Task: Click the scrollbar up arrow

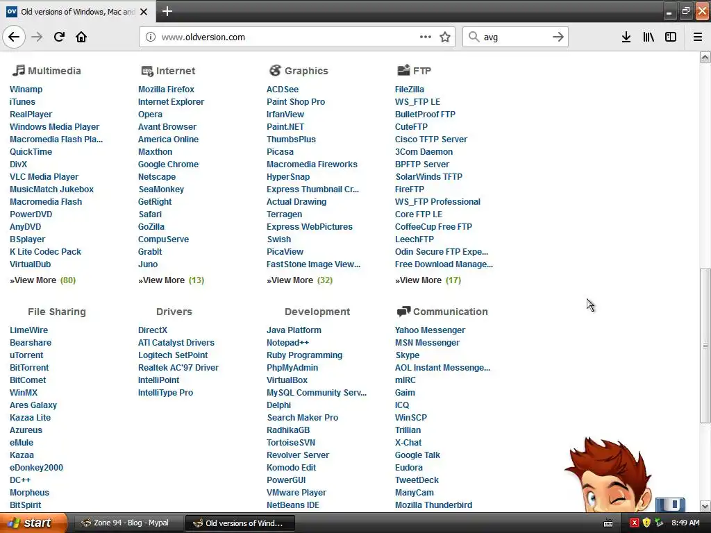Action: 705,57
